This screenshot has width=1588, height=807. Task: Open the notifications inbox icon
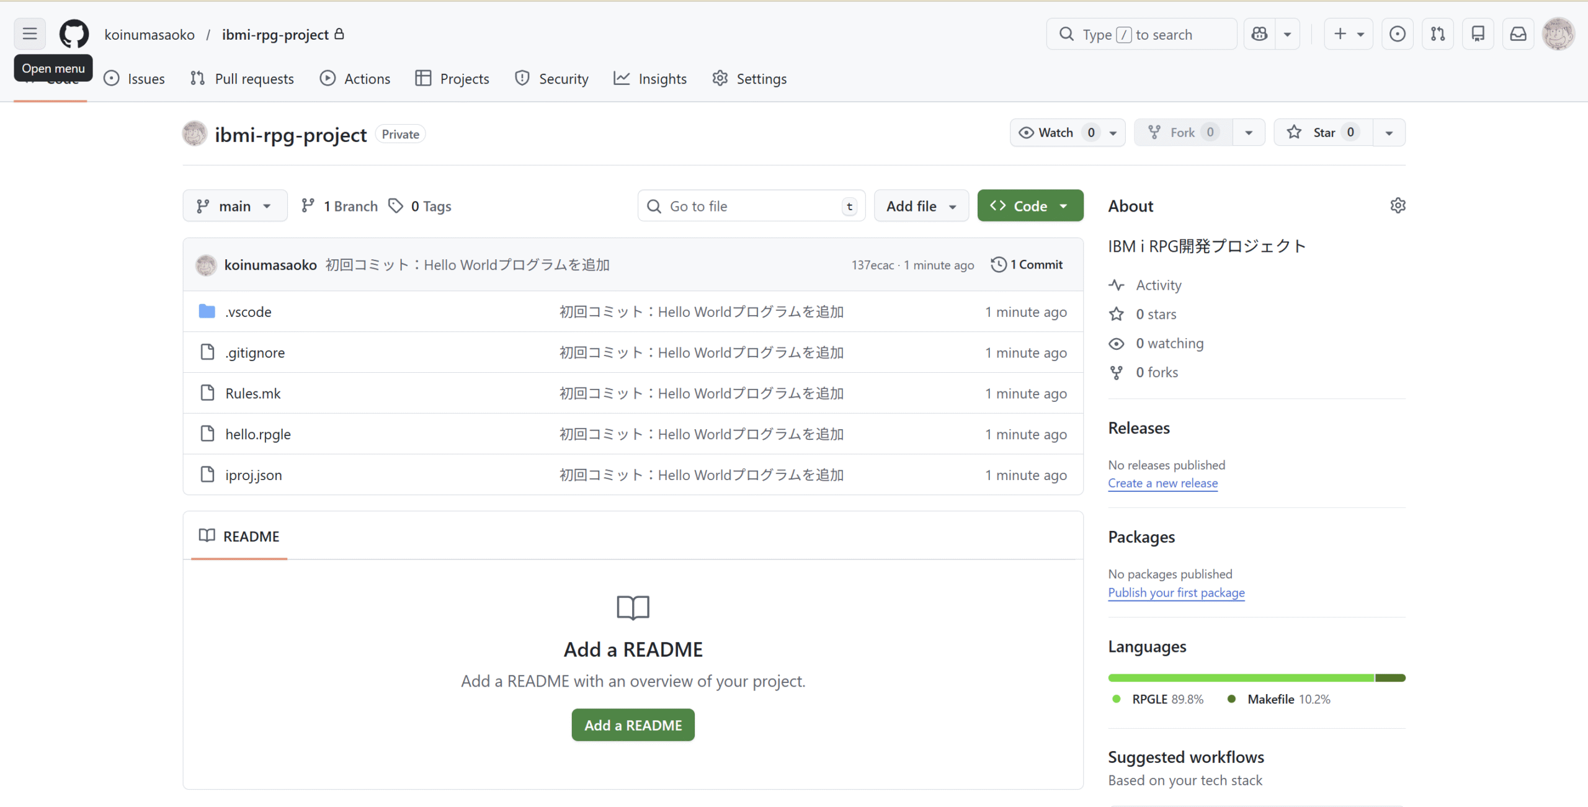coord(1518,34)
